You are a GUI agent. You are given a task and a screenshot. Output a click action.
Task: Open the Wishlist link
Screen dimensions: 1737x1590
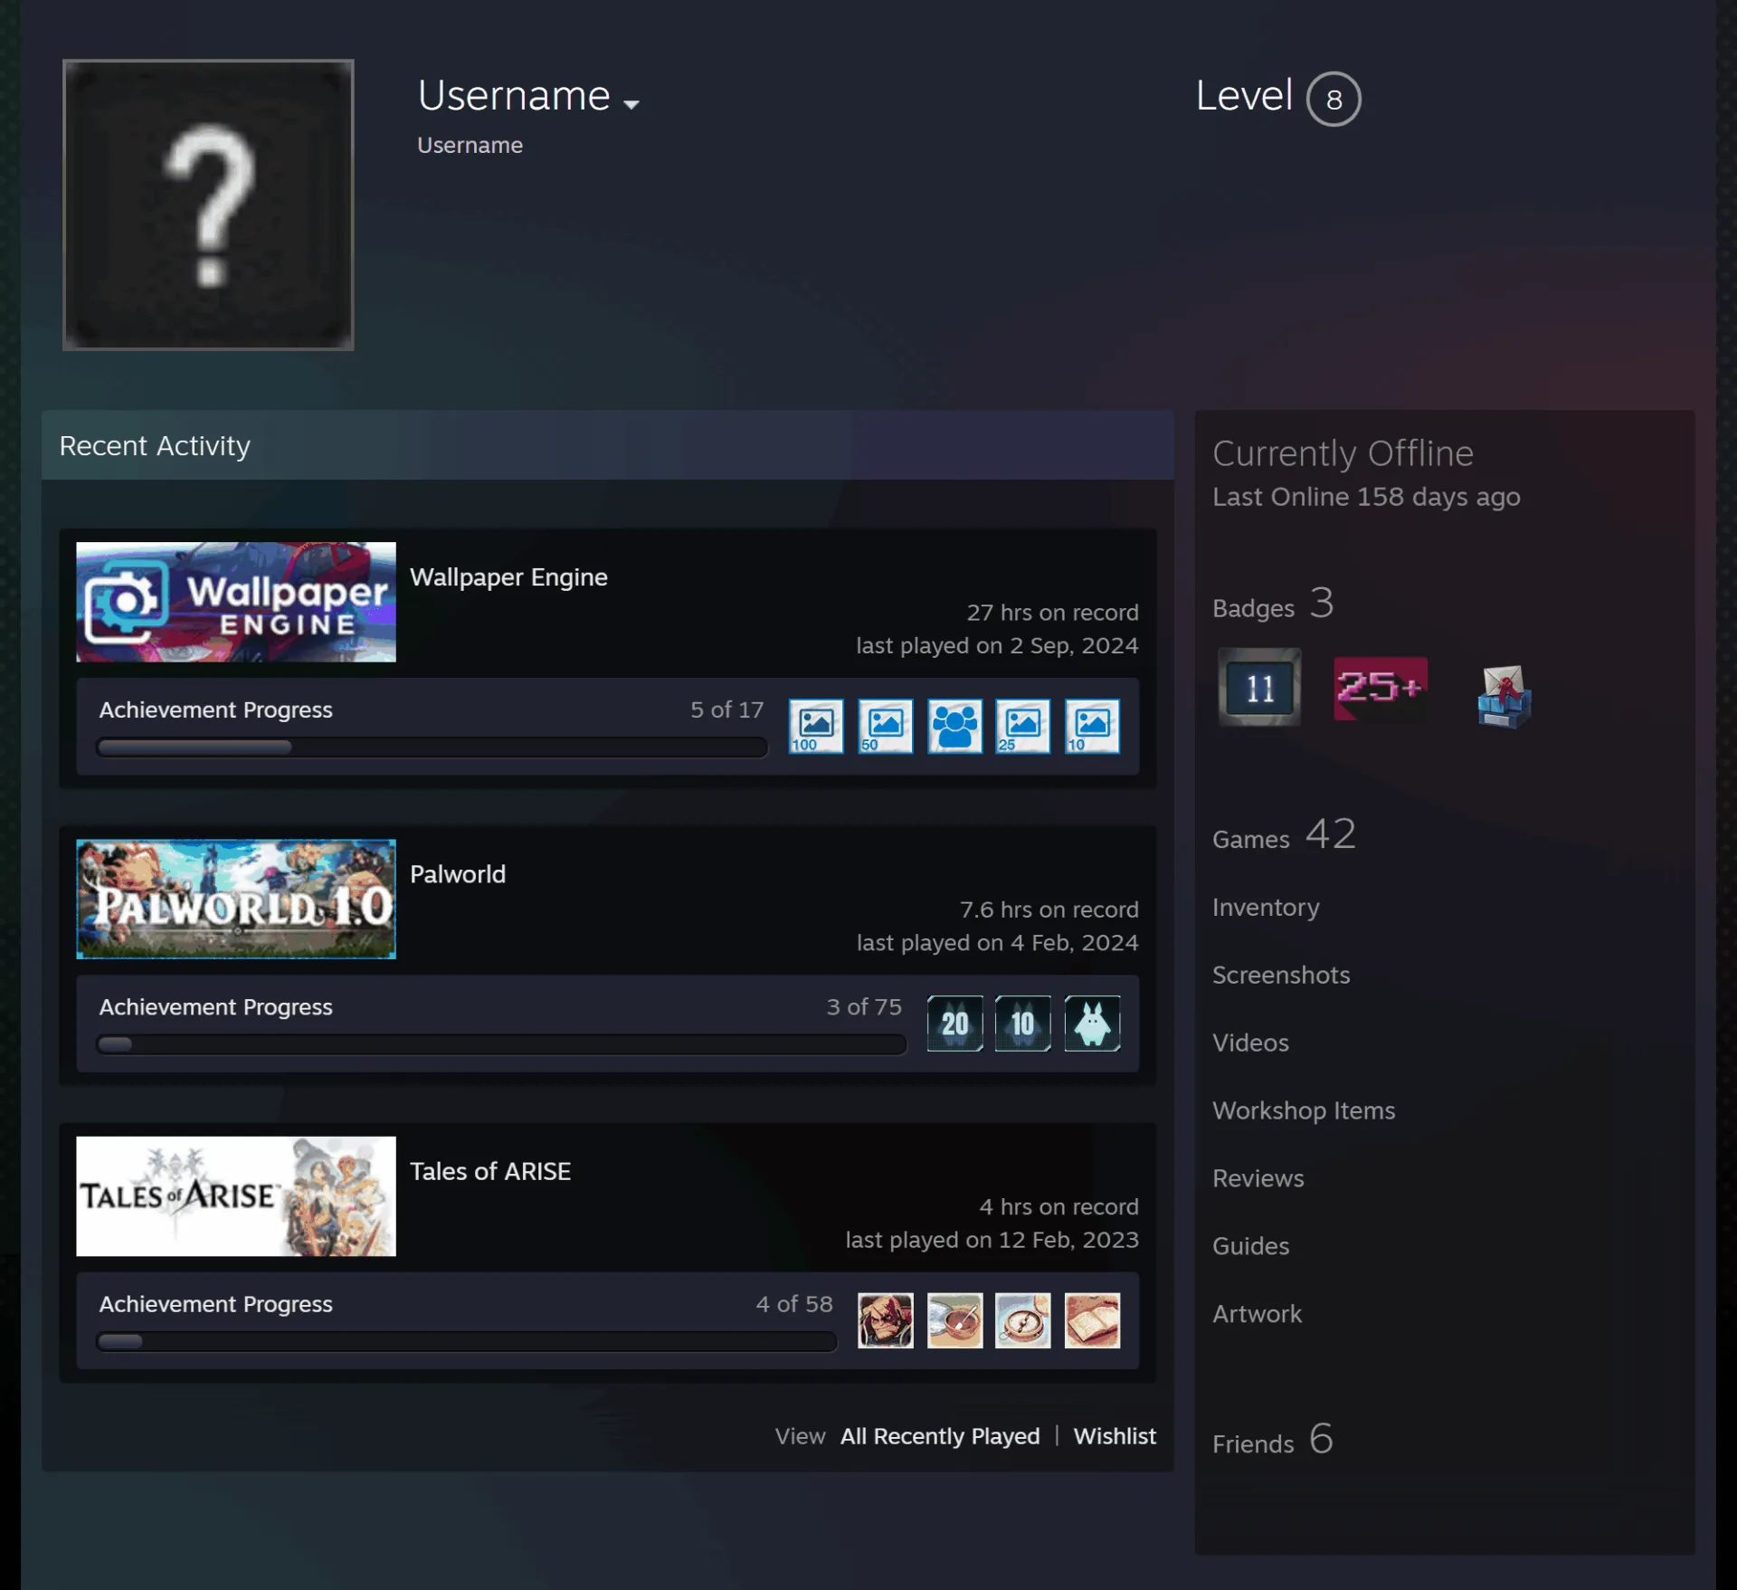click(x=1115, y=1436)
